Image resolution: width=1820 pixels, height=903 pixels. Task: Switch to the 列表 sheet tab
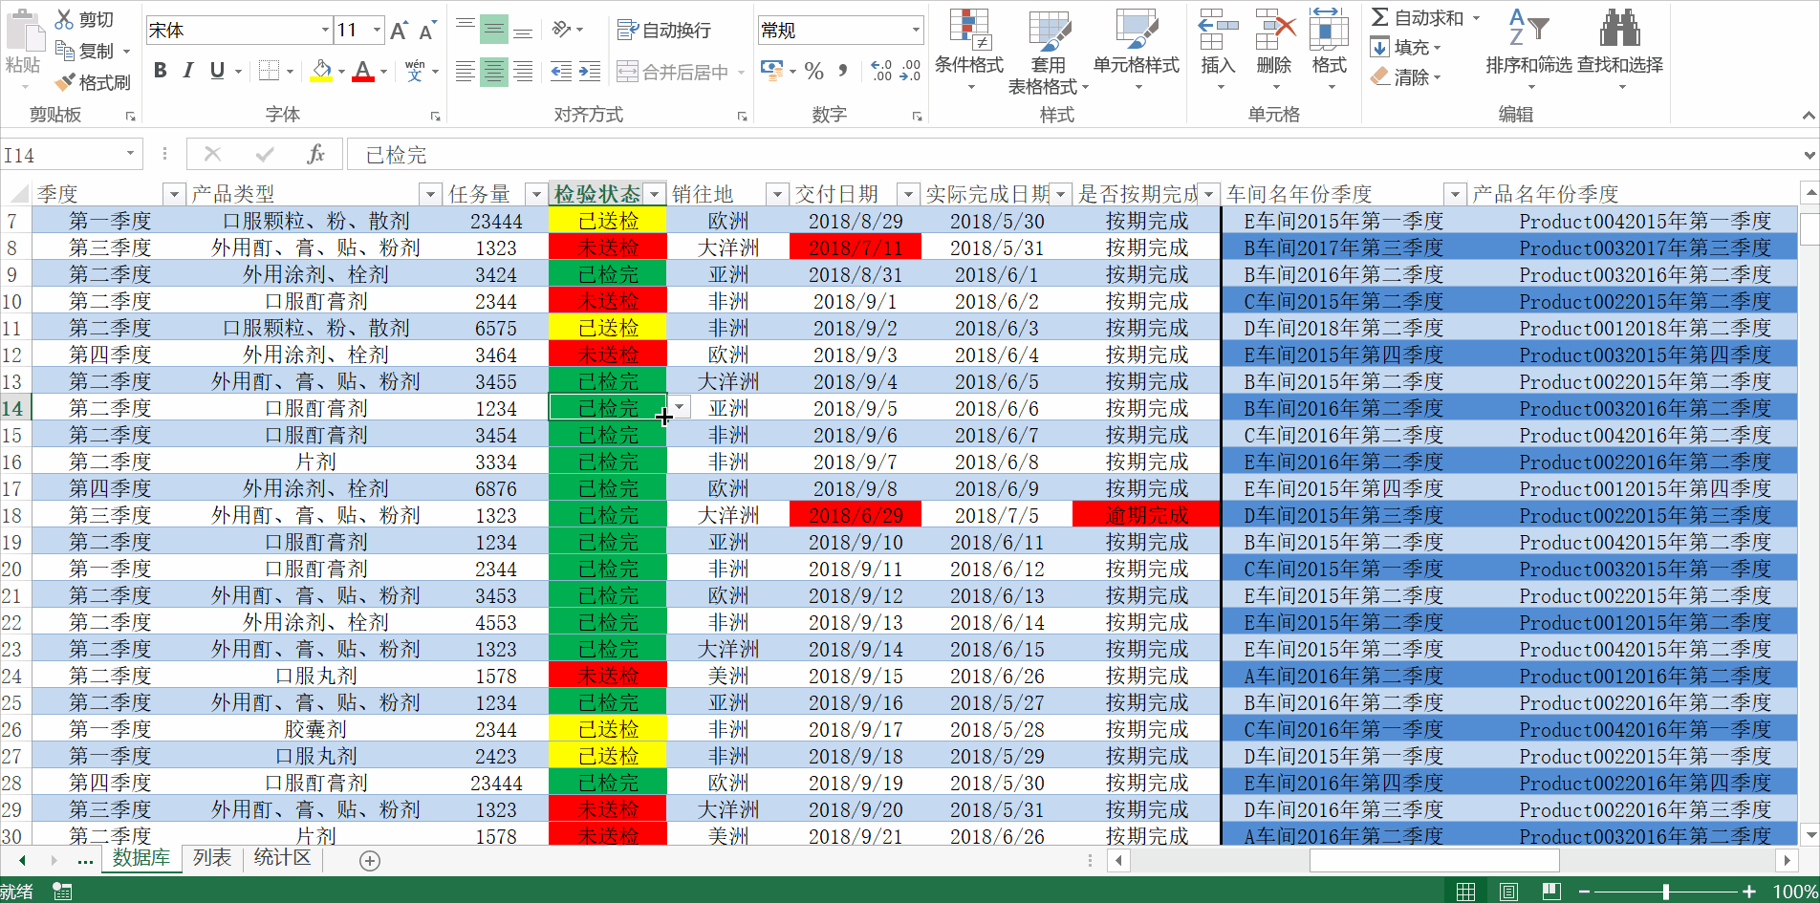click(x=211, y=858)
